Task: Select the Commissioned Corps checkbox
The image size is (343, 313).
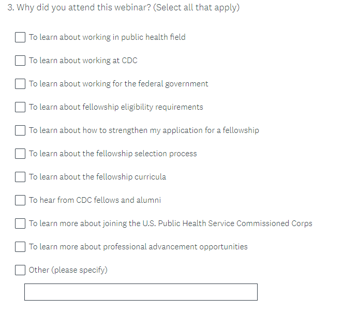Action: point(20,223)
